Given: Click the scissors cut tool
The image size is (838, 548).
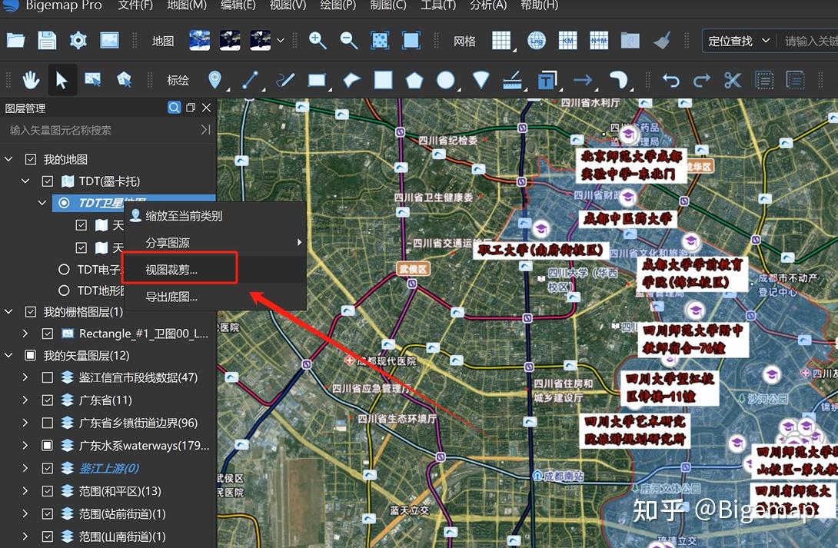Looking at the screenshot, I should (x=732, y=80).
